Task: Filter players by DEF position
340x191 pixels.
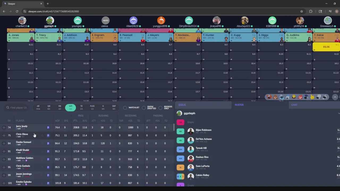Action: coord(114,107)
